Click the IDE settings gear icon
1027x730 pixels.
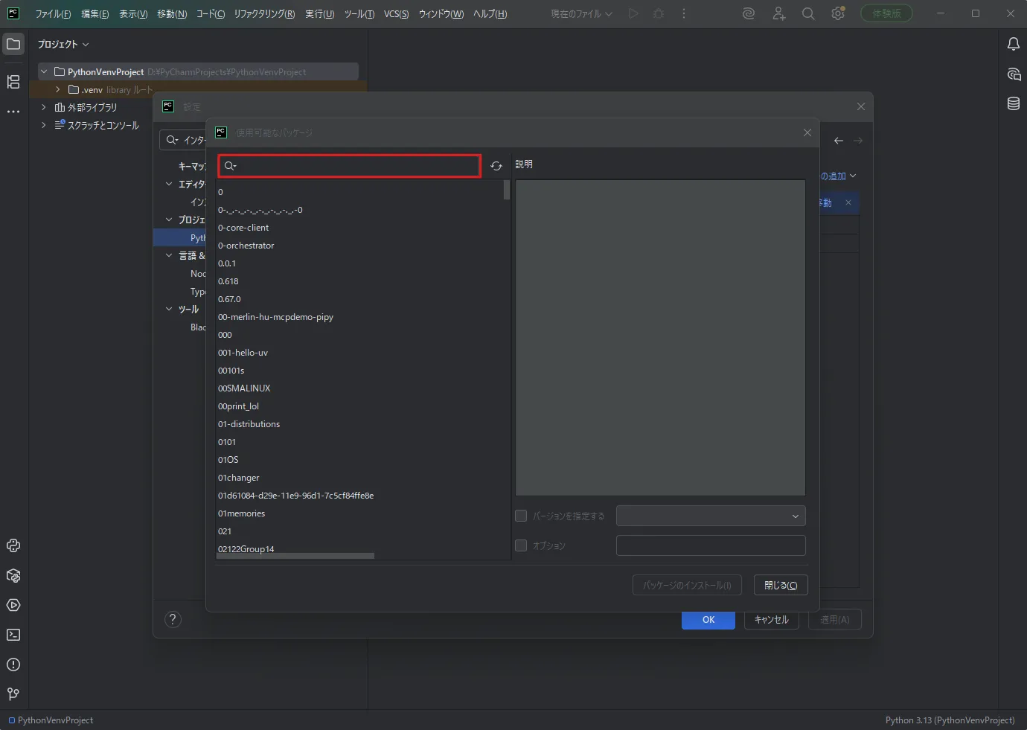838,13
